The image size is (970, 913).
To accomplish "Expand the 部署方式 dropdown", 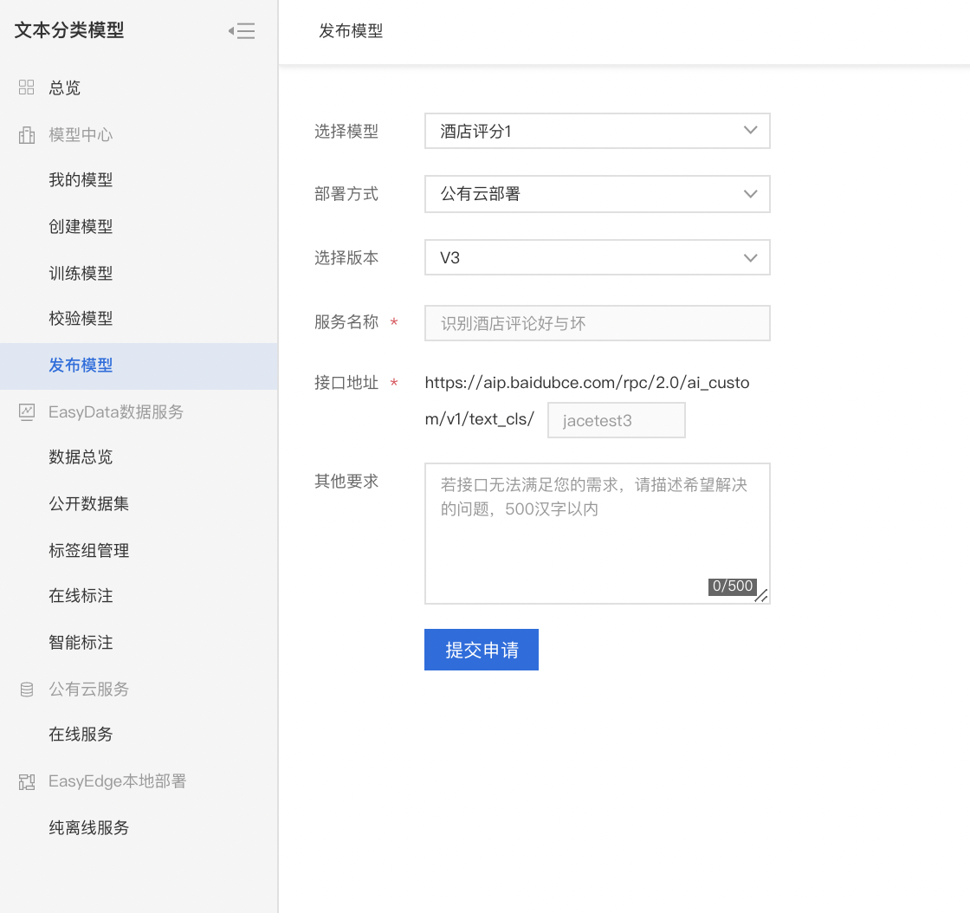I will pos(597,195).
